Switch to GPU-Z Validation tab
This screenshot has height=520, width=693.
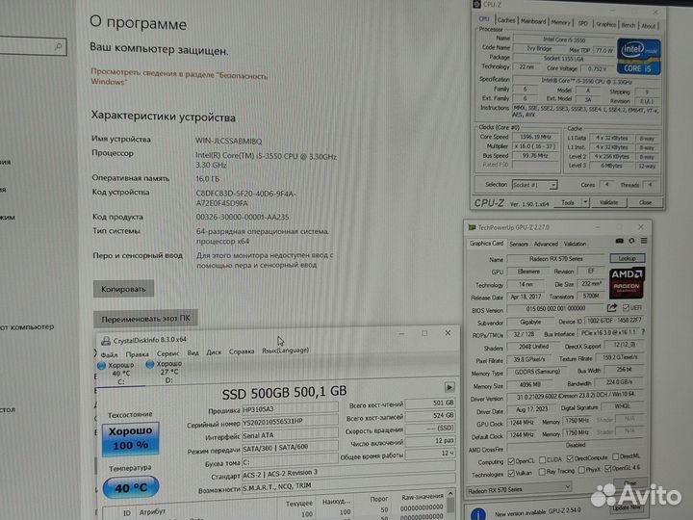tap(575, 244)
